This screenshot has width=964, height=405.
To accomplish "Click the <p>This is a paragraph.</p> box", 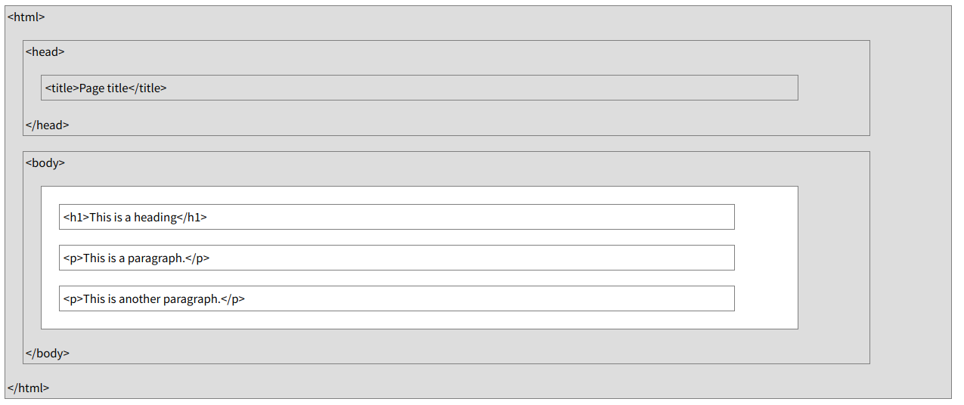I will pos(397,258).
